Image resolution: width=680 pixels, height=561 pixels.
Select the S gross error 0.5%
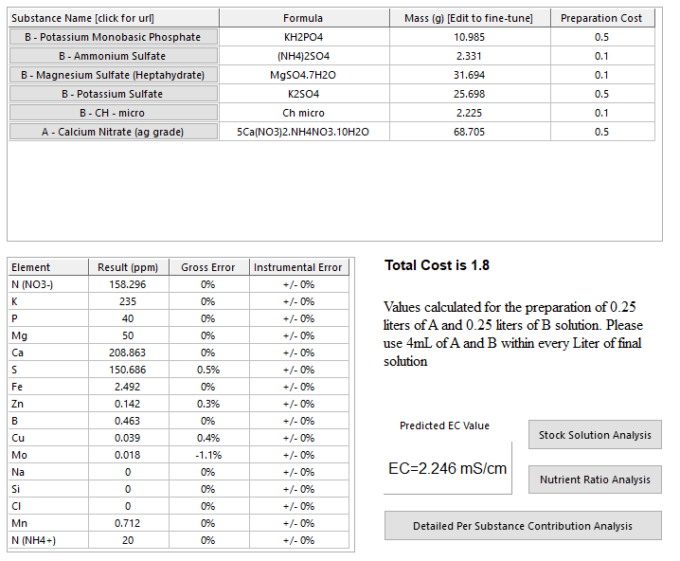tap(208, 370)
